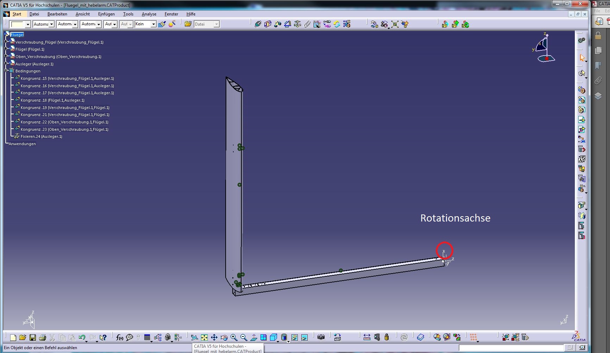
Task: Click the Measure Between icon
Action: tap(367, 338)
